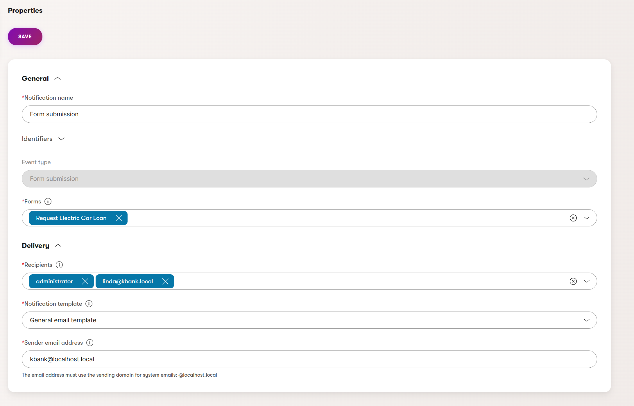Expand the Identifiers section
This screenshot has width=634, height=406.
pyautogui.click(x=61, y=139)
